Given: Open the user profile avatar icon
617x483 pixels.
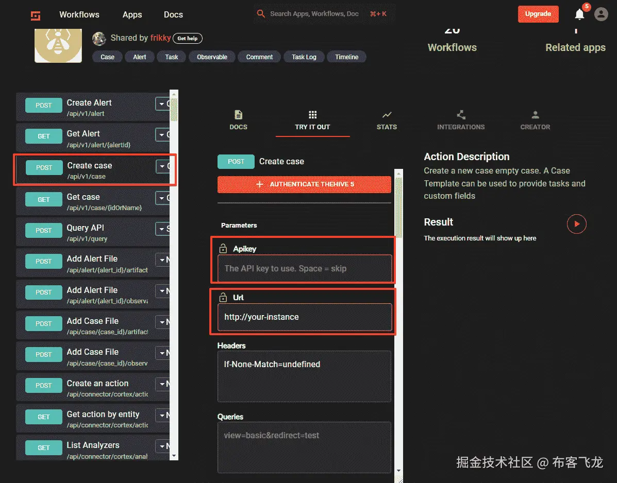Looking at the screenshot, I should tap(601, 14).
